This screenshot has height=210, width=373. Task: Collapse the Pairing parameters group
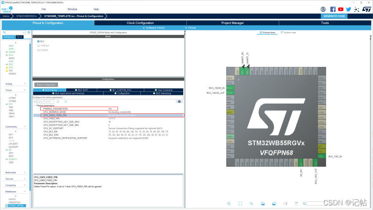[x=35, y=106]
